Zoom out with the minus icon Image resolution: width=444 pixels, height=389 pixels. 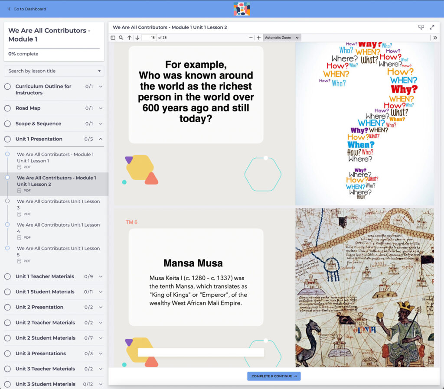[251, 38]
